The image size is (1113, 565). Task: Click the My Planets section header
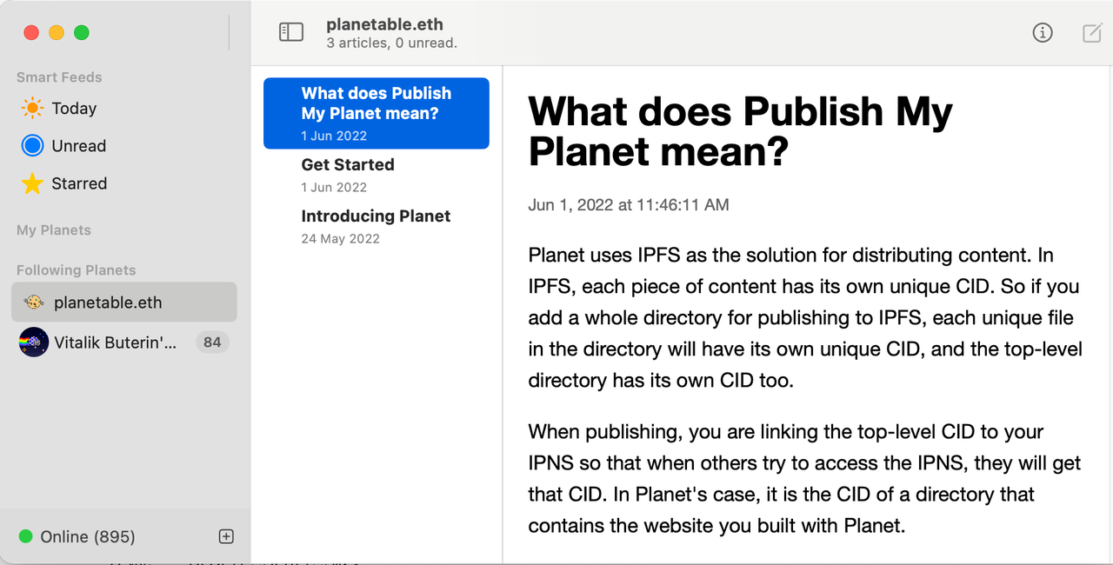[x=54, y=230]
